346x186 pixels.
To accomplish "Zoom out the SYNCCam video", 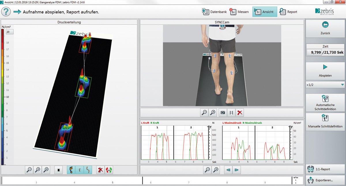I will pos(204,113).
